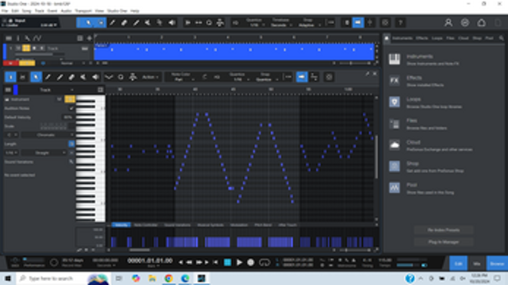Adjust the Track 1 volume fader
Viewport: 508px width, 285px height.
40,54
